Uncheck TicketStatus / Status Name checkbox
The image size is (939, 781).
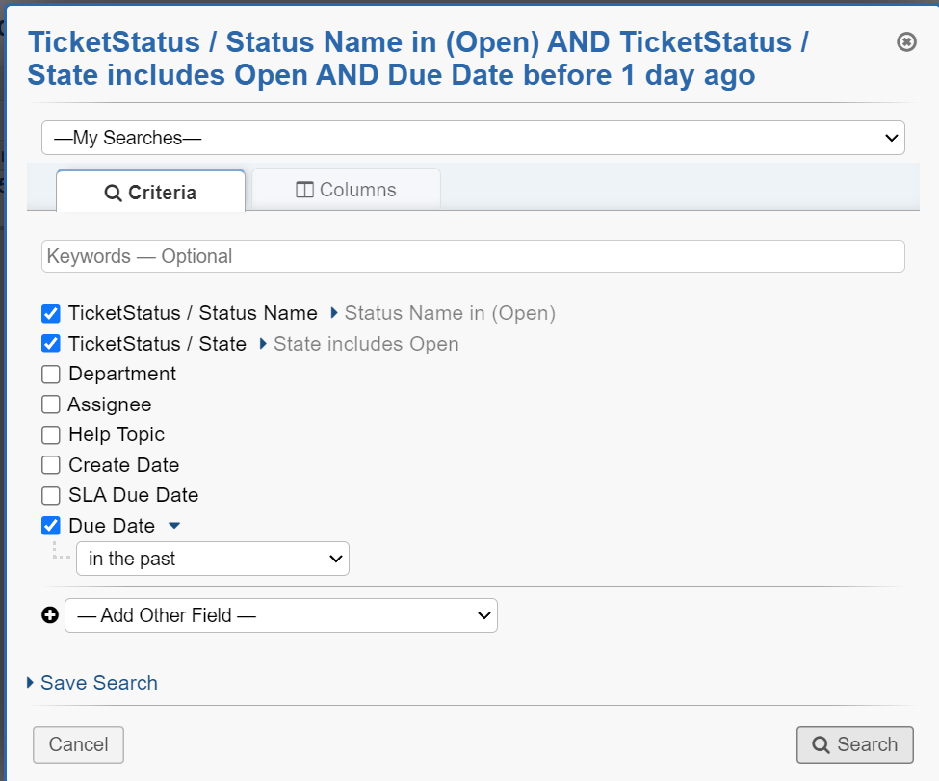(51, 313)
